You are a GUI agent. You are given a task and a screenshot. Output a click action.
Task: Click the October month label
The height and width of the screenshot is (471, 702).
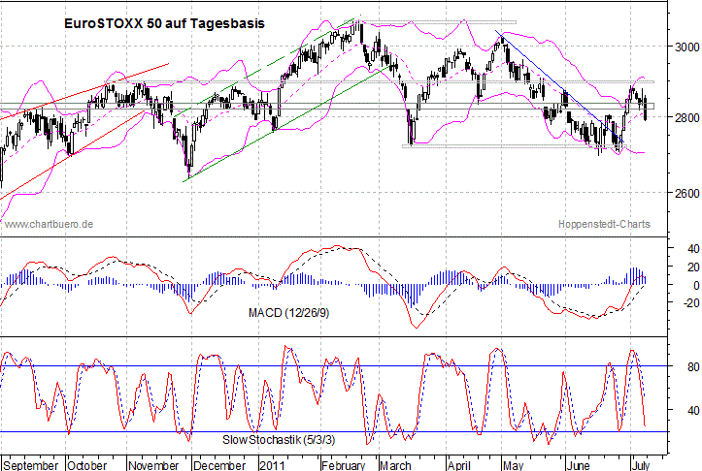[87, 465]
